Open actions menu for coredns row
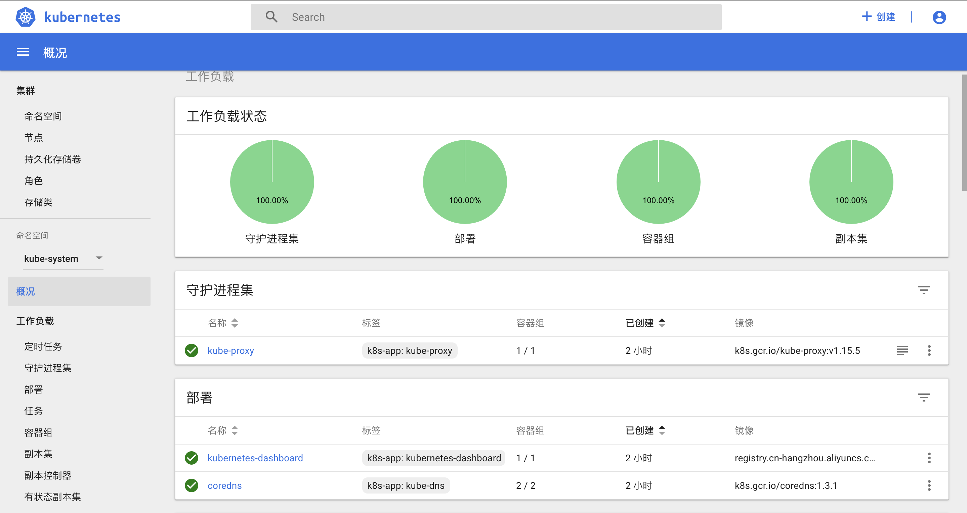 929,485
